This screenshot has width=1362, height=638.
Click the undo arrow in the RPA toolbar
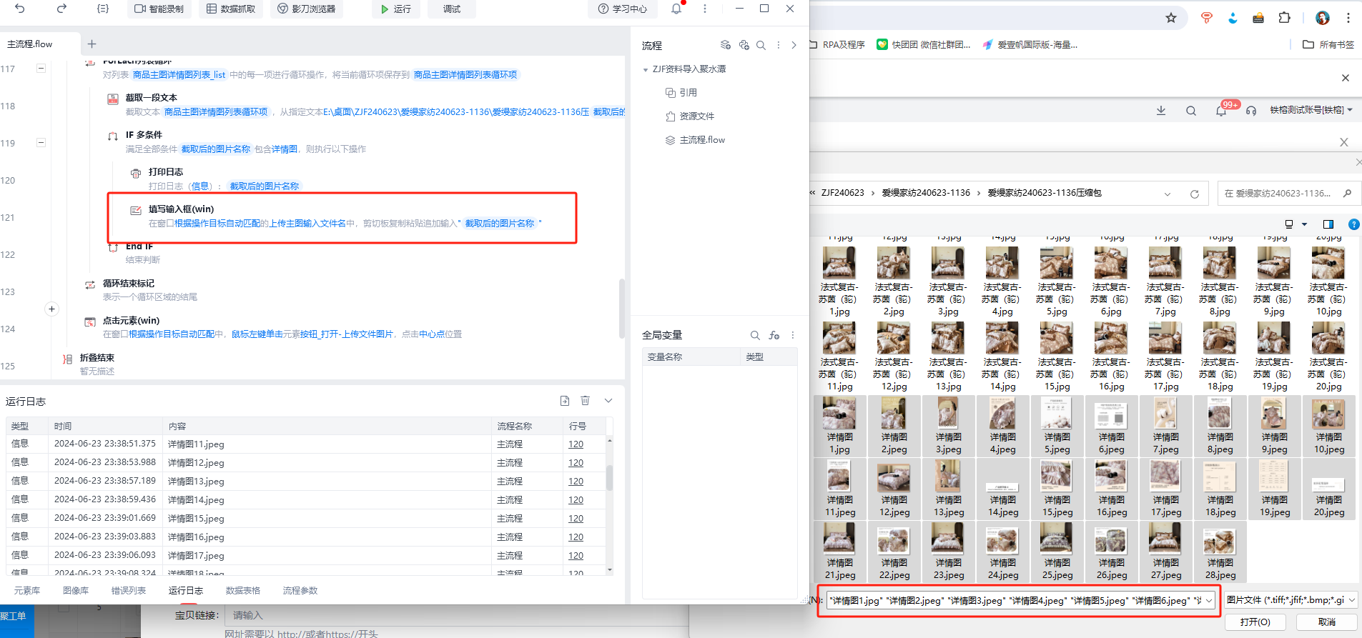(20, 9)
